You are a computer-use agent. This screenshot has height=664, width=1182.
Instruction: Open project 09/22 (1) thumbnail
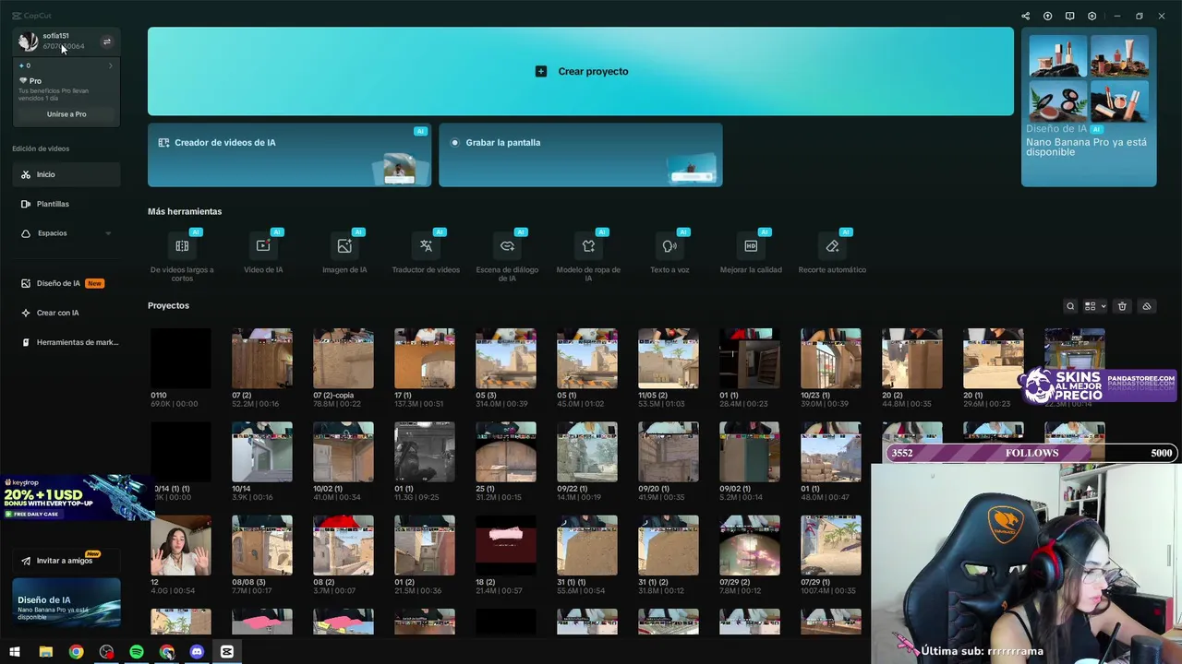pos(587,452)
